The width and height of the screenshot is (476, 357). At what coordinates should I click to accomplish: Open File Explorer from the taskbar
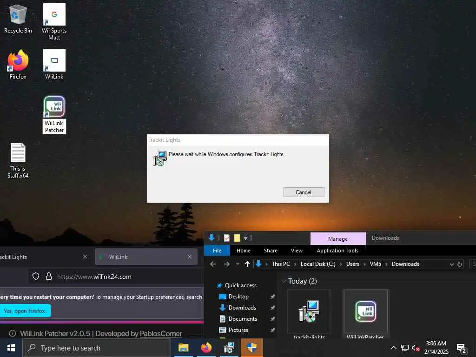coord(183,348)
